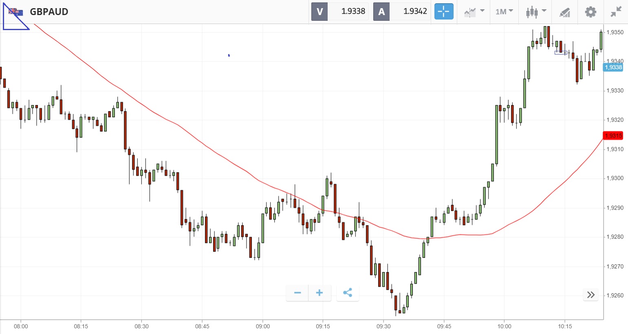Open the drawing tools pencil icon
The width and height of the screenshot is (628, 334).
564,12
